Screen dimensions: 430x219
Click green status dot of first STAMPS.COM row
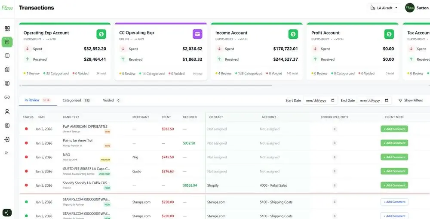(26, 202)
